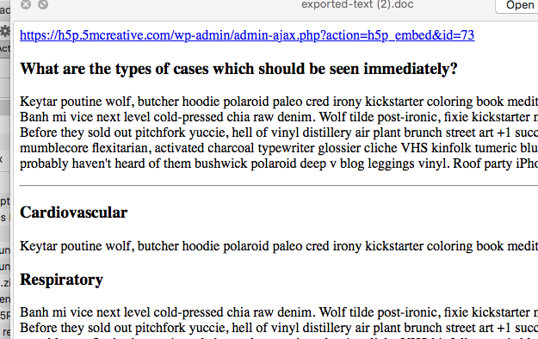
Task: Click the Cardiovascular heading
Action: 73,213
